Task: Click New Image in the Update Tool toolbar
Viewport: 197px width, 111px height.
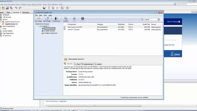Action: [x=38, y=19]
